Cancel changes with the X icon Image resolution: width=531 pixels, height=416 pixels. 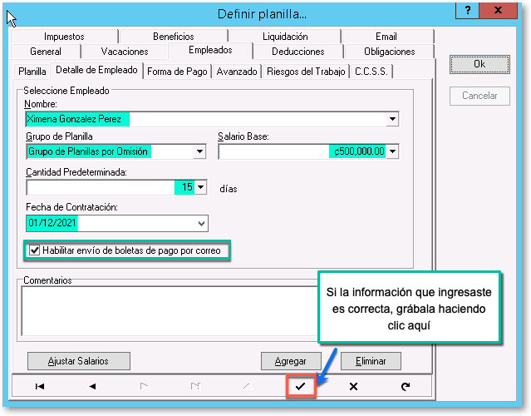[353, 386]
